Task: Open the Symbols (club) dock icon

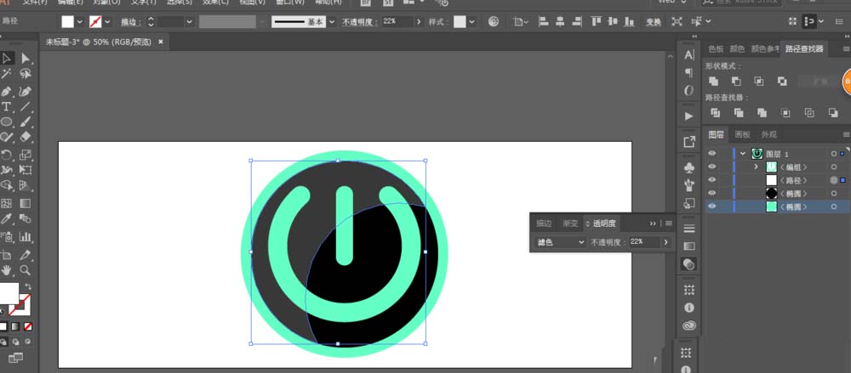Action: [688, 168]
